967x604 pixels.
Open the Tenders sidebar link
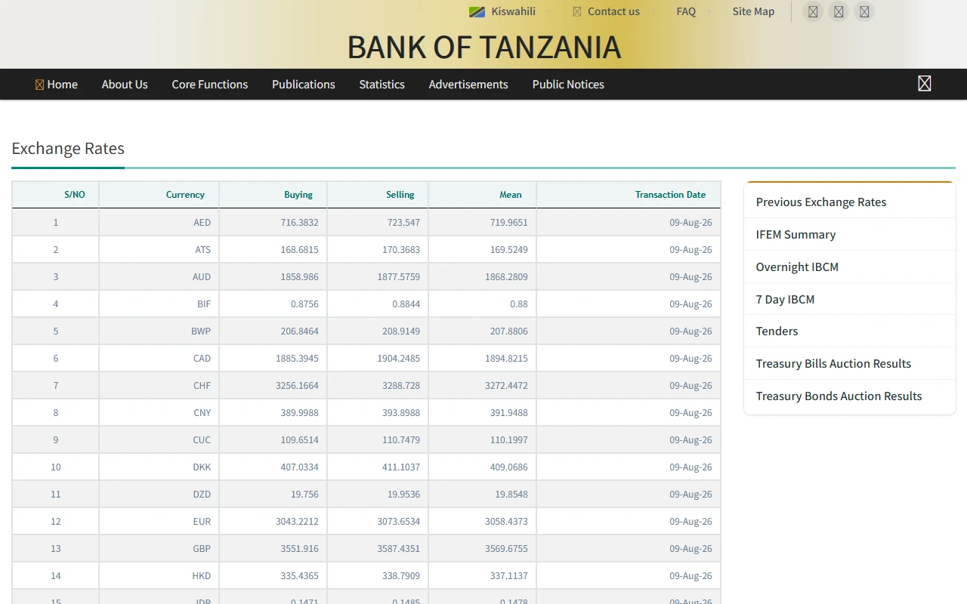pos(777,331)
